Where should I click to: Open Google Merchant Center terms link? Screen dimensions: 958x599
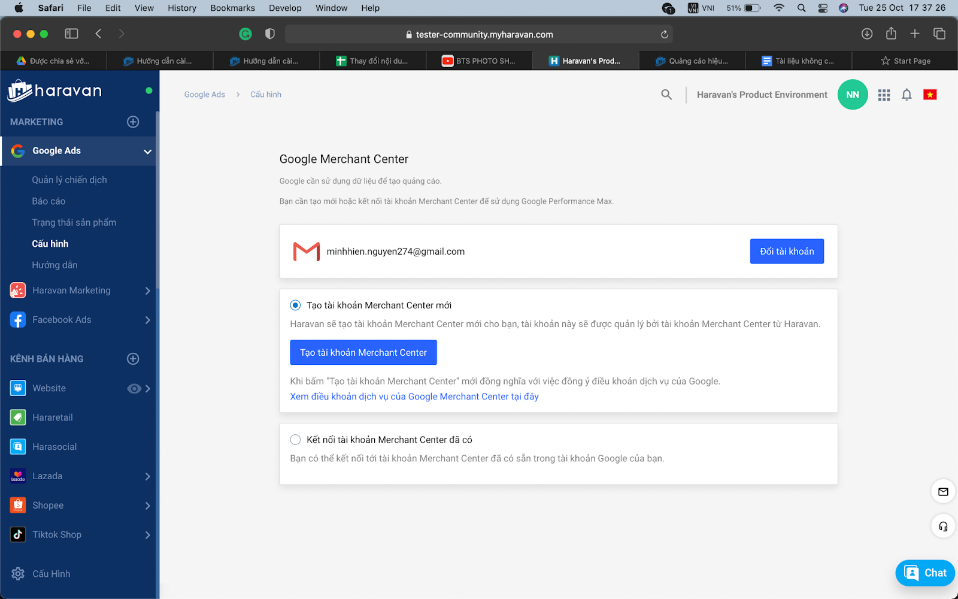tap(414, 397)
